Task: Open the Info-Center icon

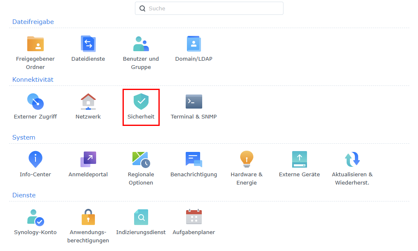Action: (35, 159)
